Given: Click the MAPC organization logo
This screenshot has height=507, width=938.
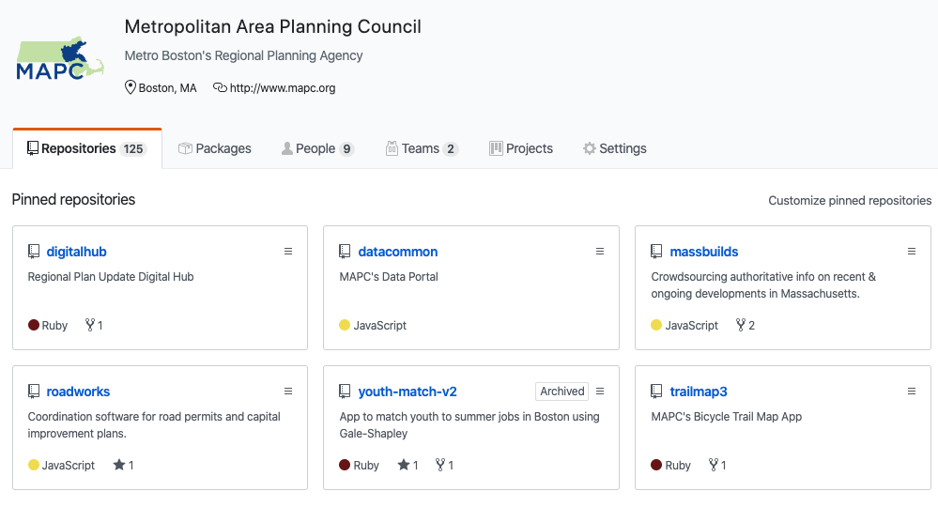Looking at the screenshot, I should point(60,58).
